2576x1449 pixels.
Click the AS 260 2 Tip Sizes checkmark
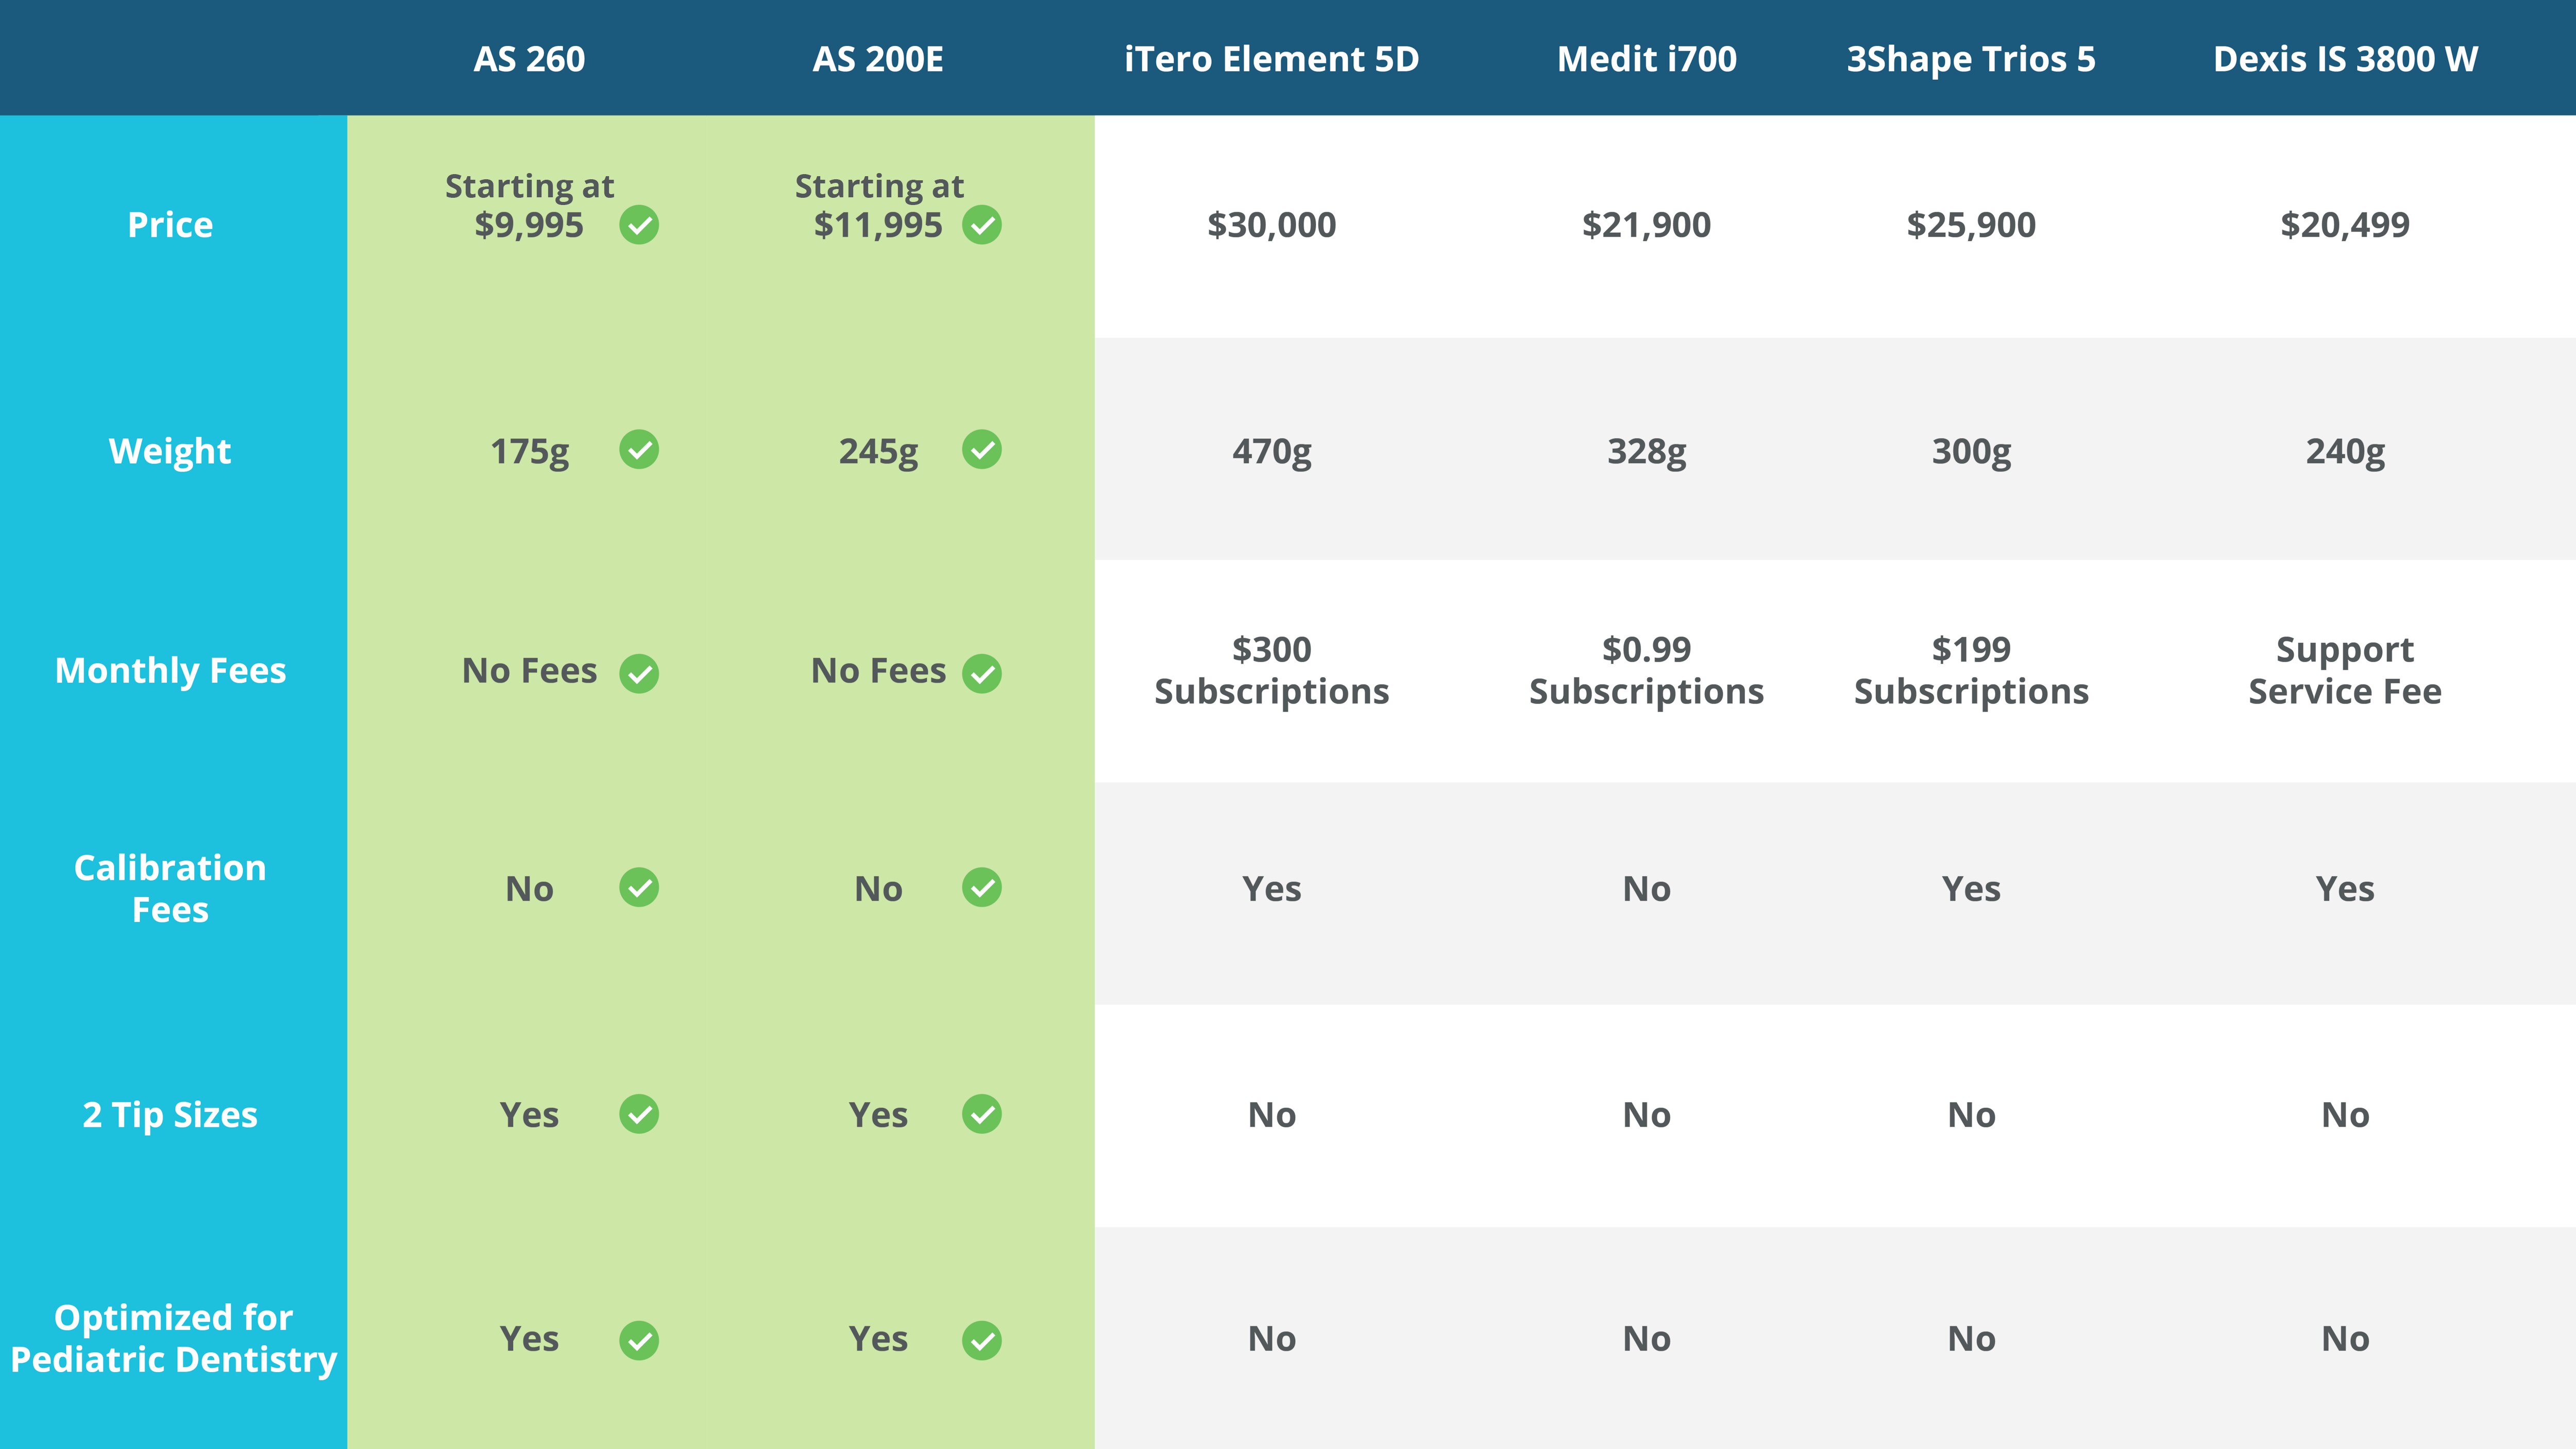639,1114
